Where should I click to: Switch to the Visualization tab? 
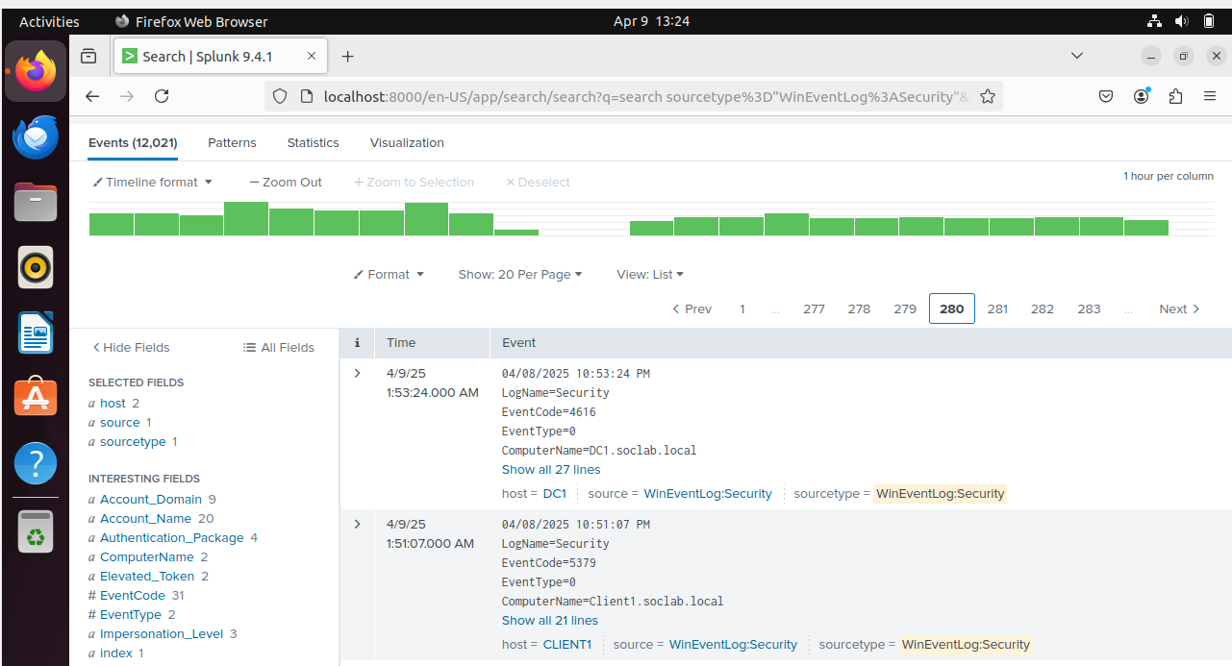click(407, 142)
